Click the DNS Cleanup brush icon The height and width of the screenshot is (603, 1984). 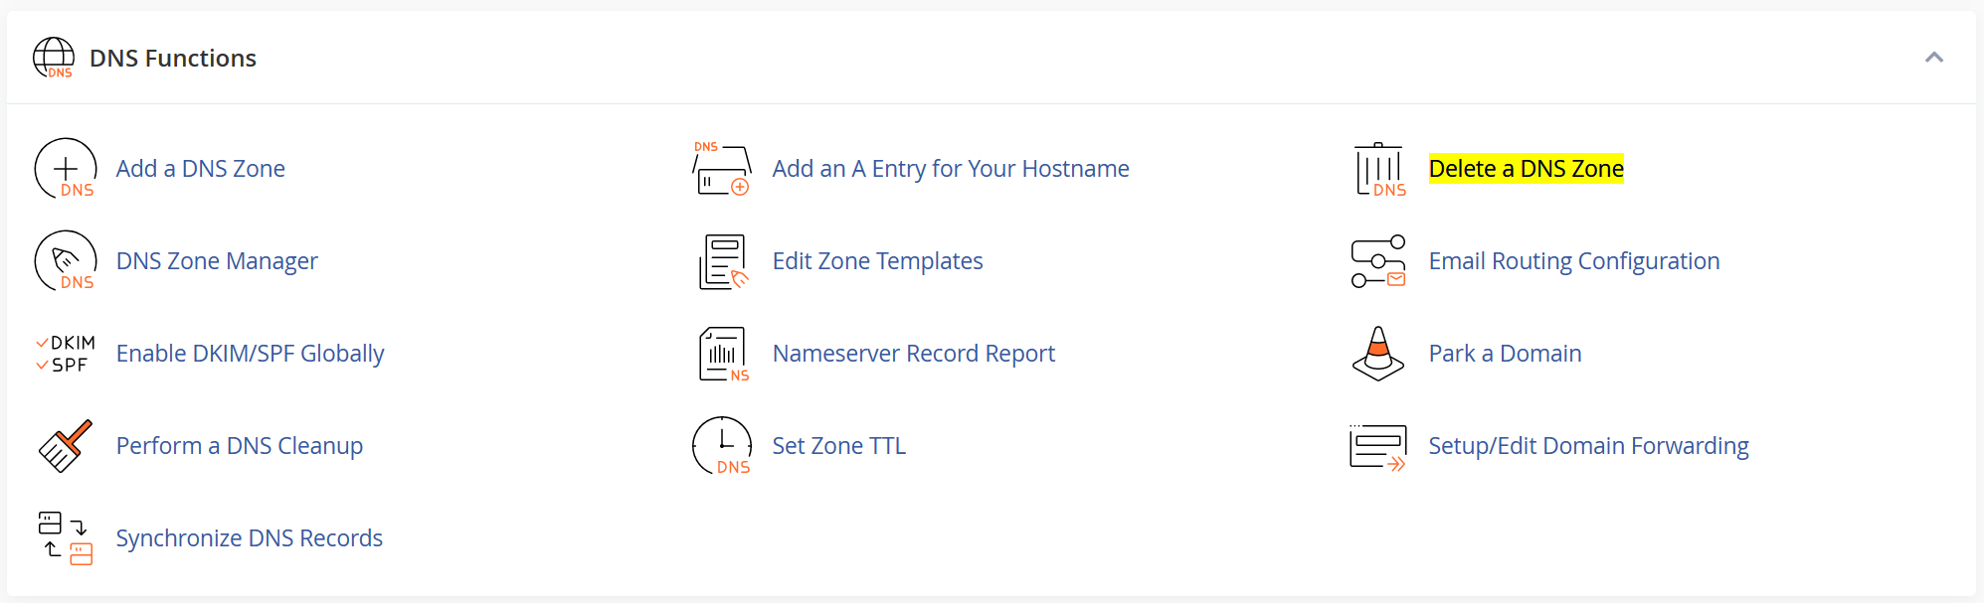[x=66, y=446]
